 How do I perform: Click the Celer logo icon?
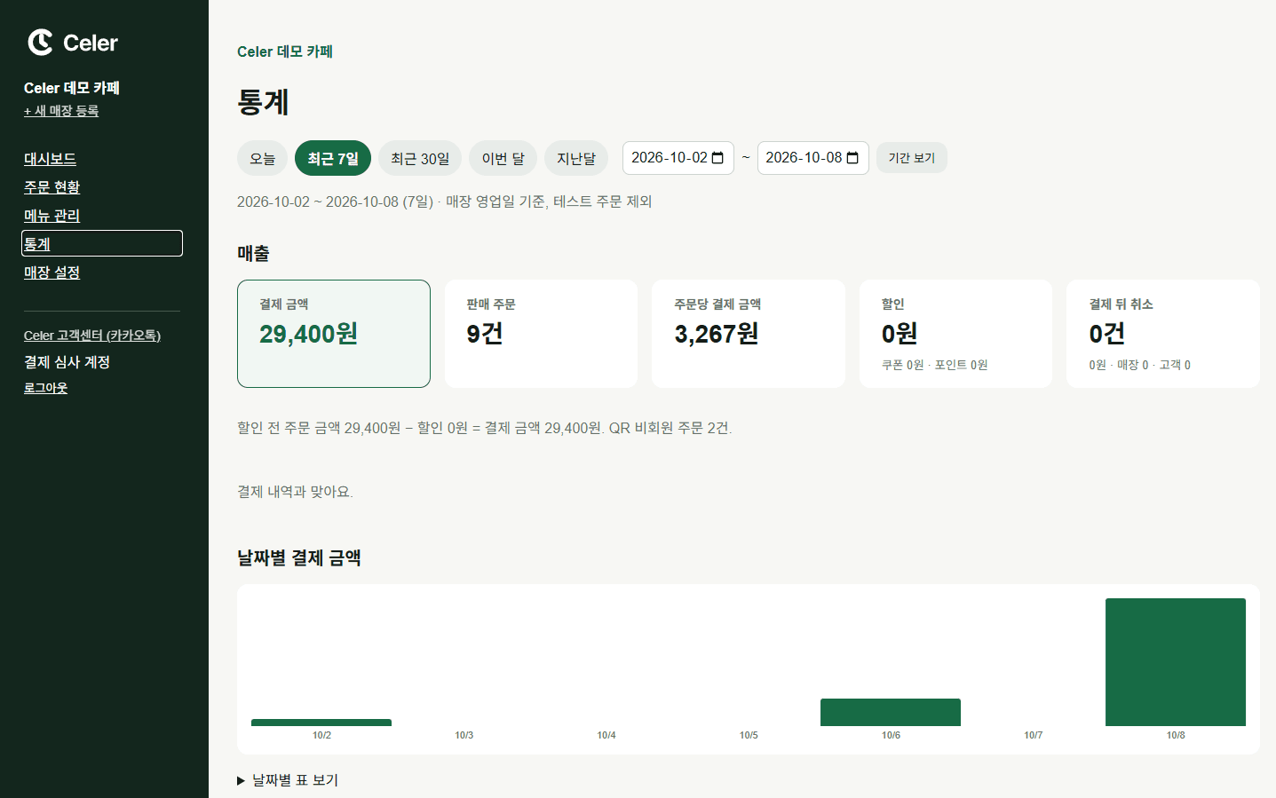pyautogui.click(x=40, y=43)
